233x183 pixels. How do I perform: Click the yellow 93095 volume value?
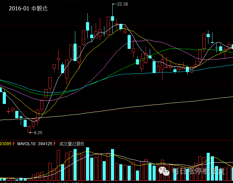(x=6, y=144)
